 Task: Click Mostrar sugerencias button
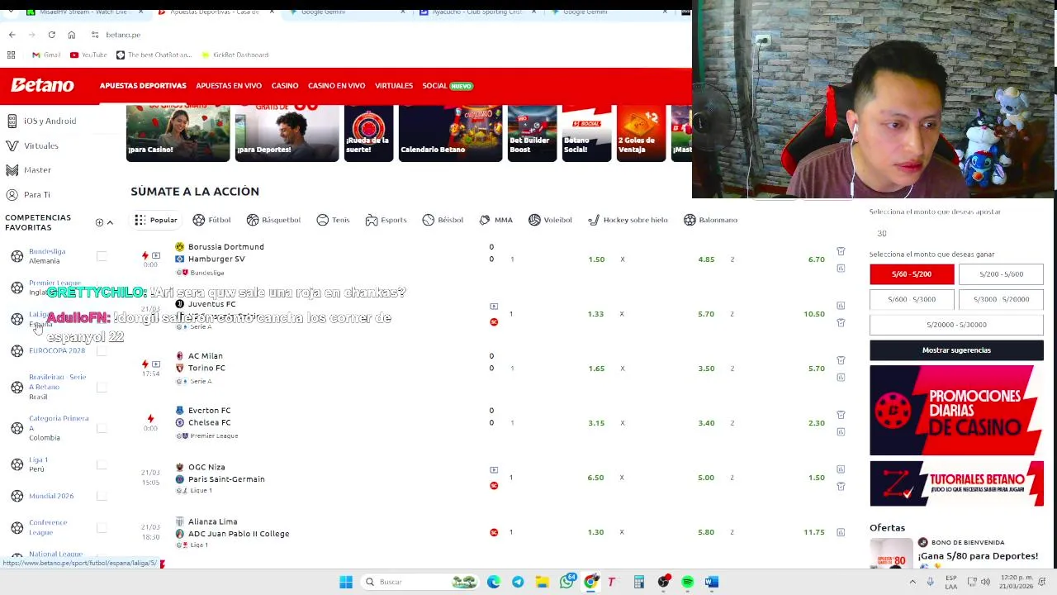tap(956, 350)
